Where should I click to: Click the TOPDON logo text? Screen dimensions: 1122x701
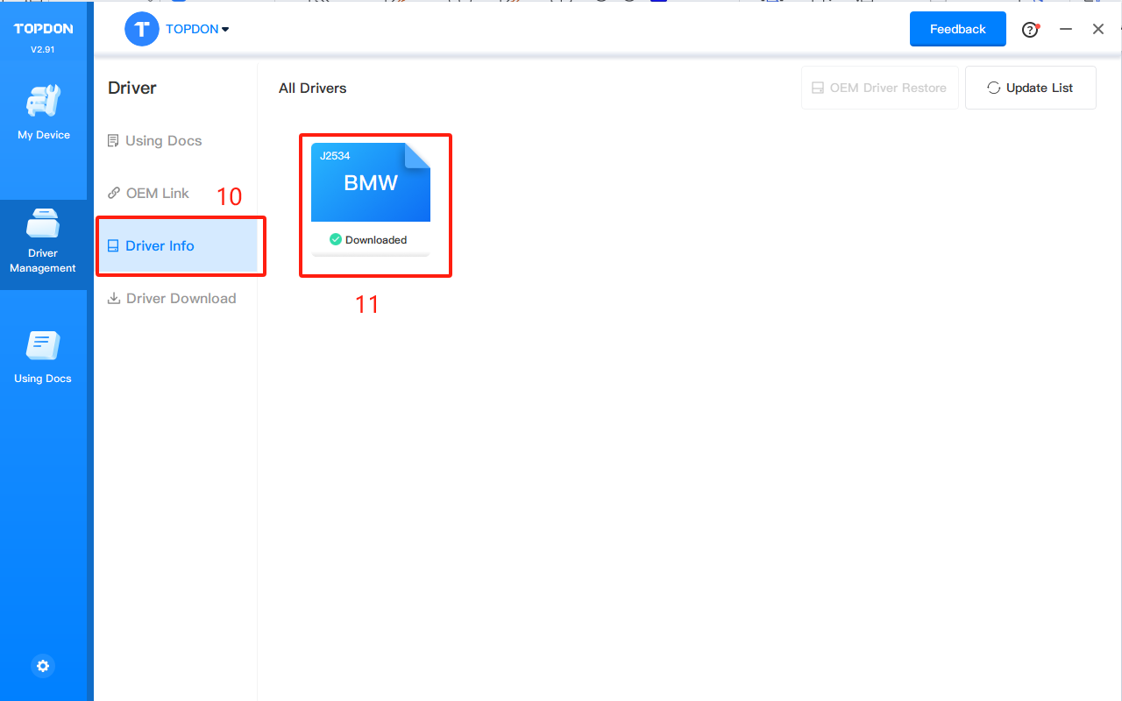[43, 29]
